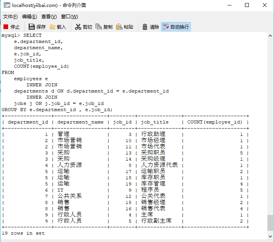The height and width of the screenshot is (242, 274).
Task: Click the scrollbar down arrow
Action: pos(270,237)
